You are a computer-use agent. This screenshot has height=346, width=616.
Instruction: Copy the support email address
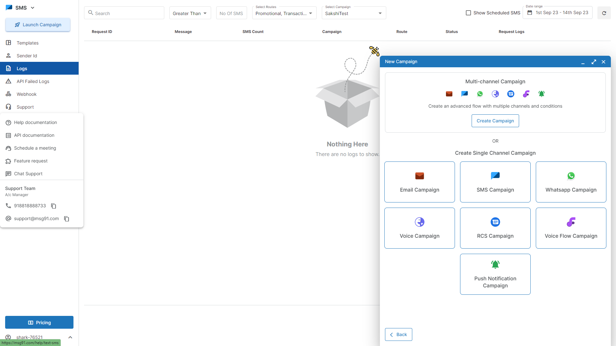66,219
